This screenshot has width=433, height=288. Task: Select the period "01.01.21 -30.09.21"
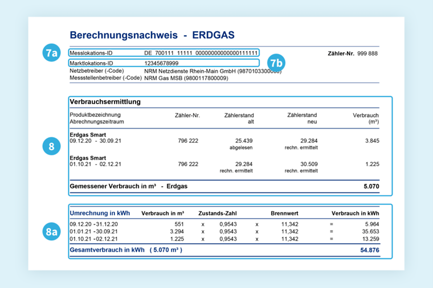point(93,232)
